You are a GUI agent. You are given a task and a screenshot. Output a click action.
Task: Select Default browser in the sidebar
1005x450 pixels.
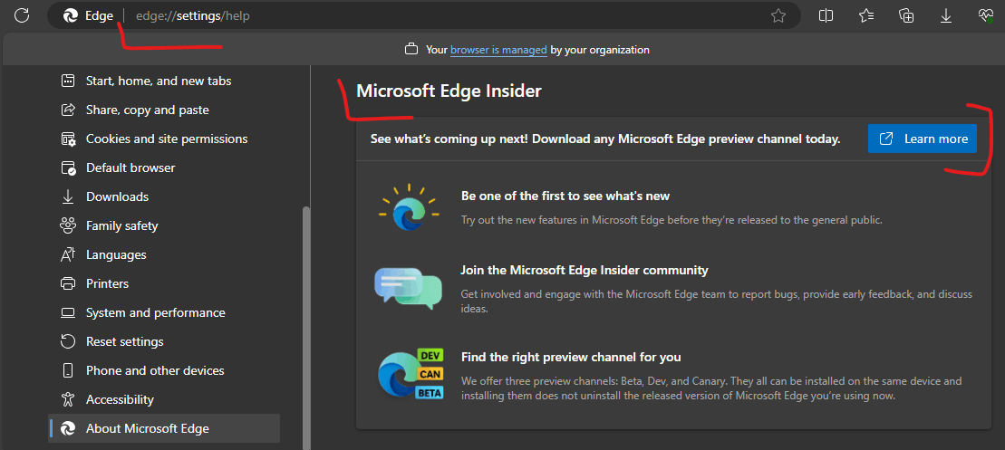(x=164, y=168)
